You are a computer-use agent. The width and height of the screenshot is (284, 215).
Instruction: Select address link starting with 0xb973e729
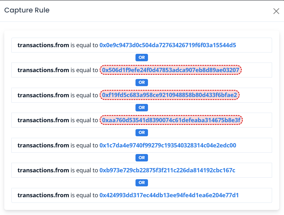pyautogui.click(x=167, y=170)
